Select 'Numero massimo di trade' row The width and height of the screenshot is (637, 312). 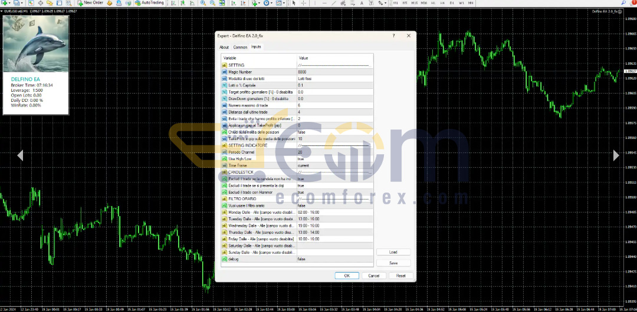297,105
